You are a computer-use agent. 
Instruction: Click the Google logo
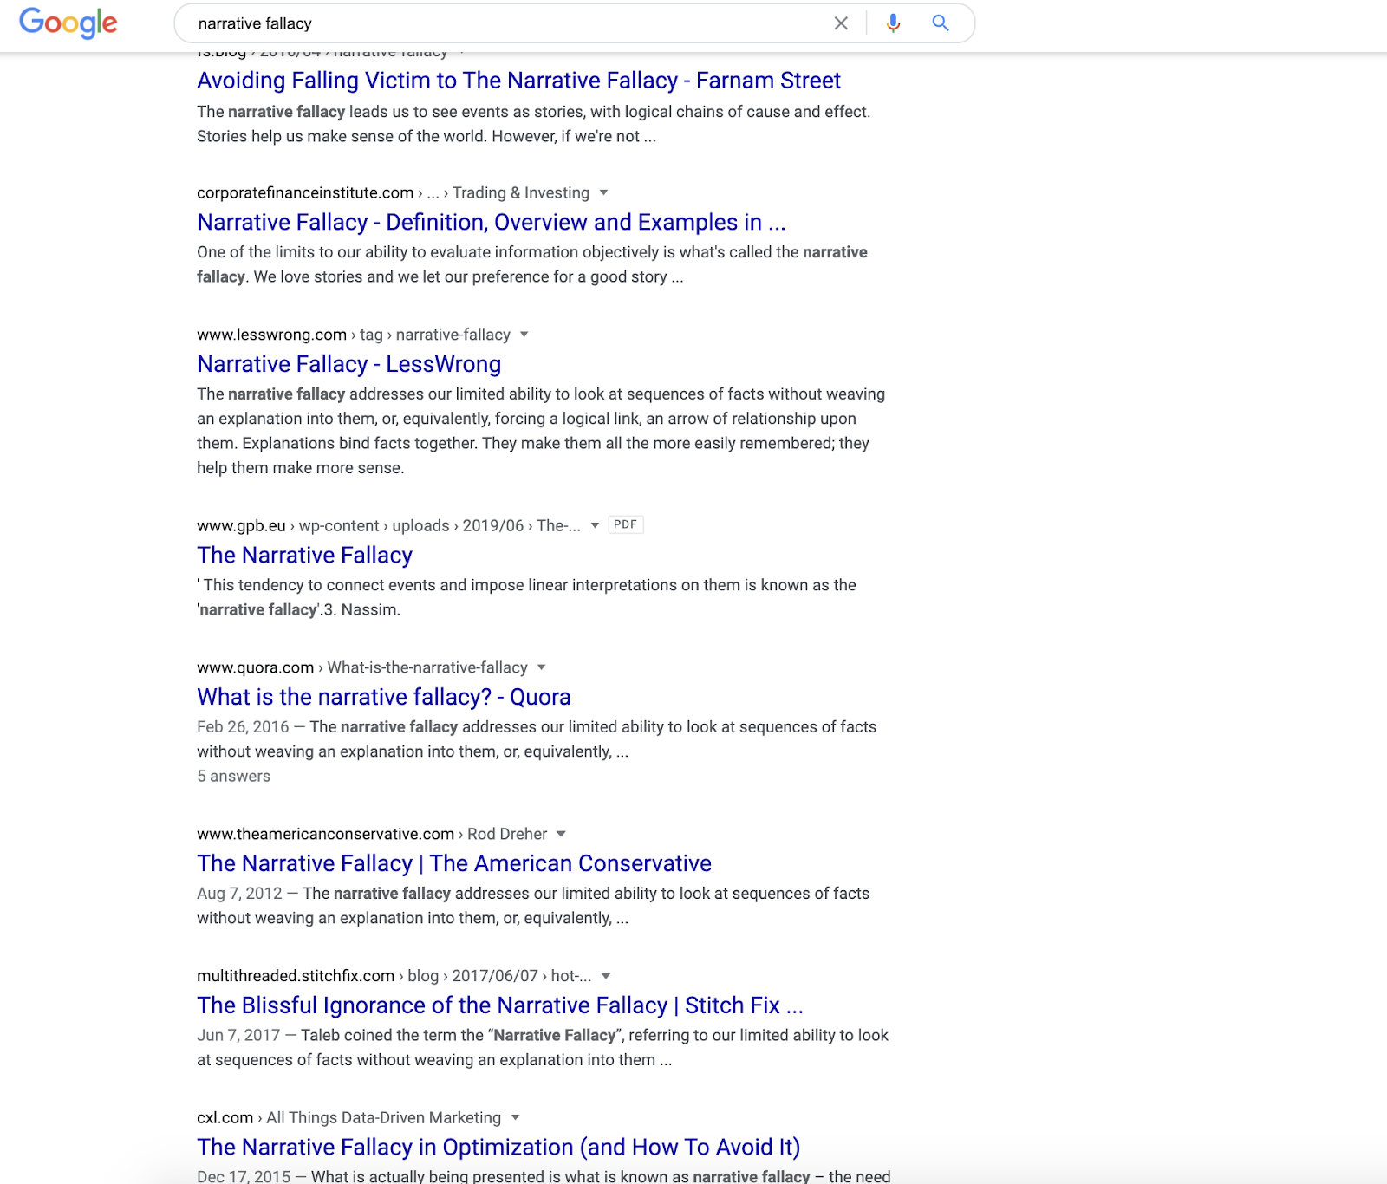click(x=68, y=23)
